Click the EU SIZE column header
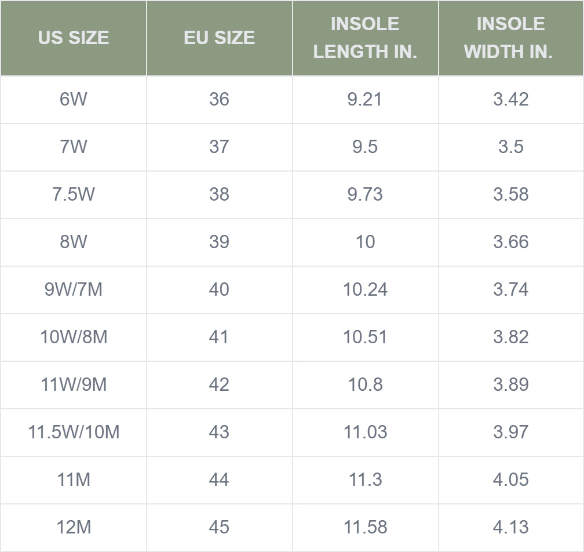Screen dimensions: 584x552 coord(220,38)
